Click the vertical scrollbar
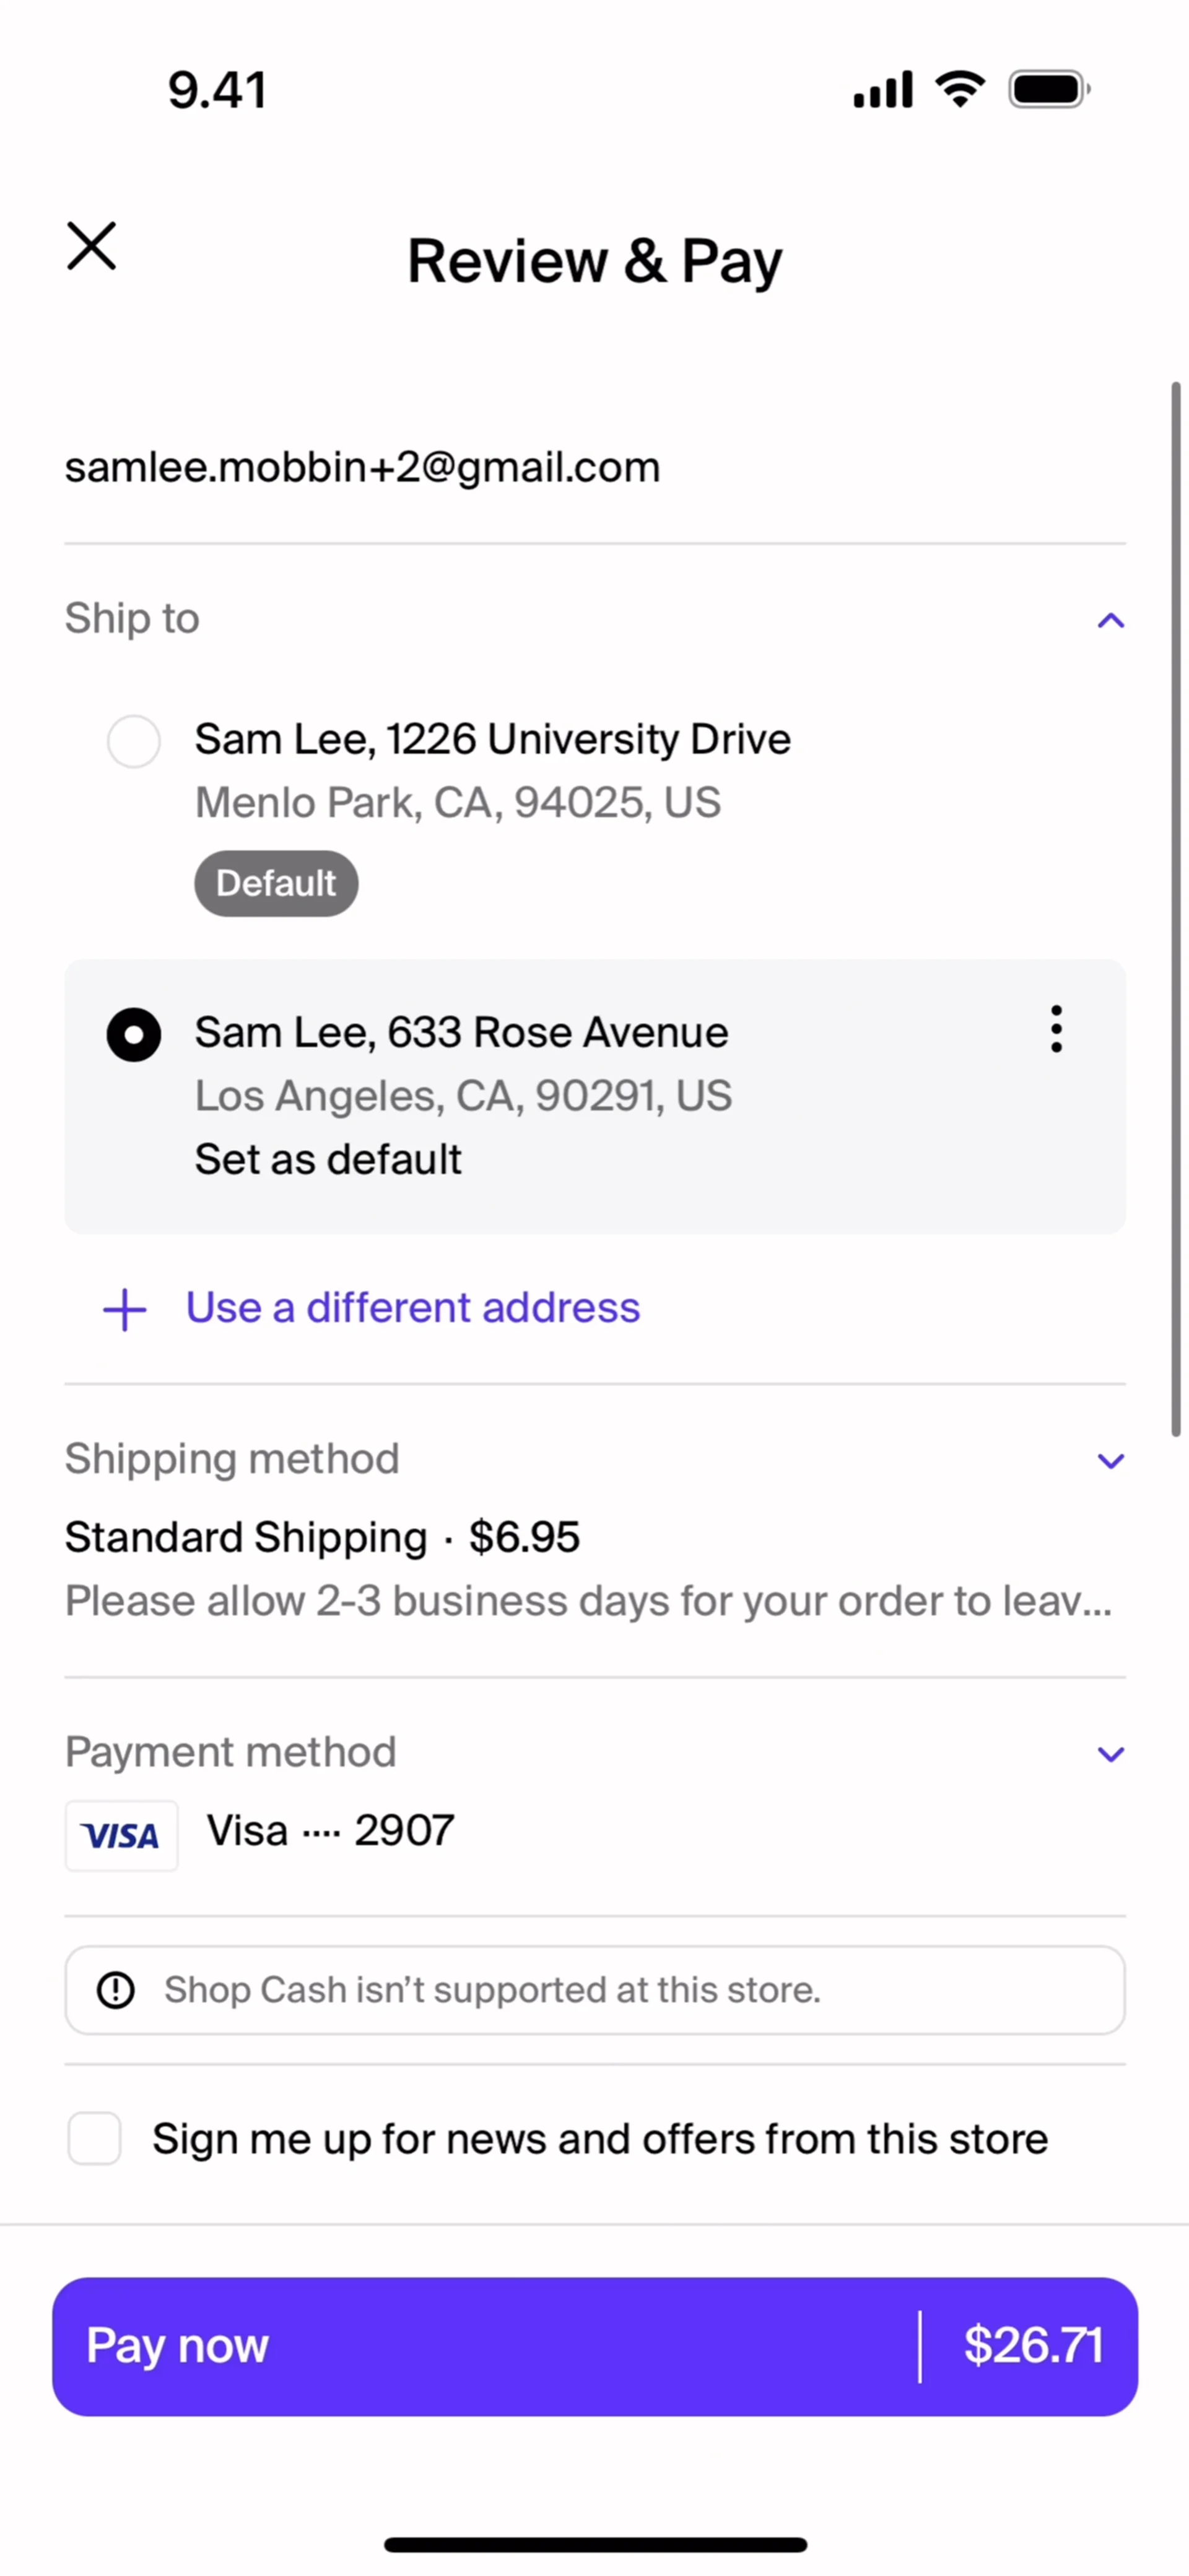This screenshot has height=2576, width=1189. point(1176,908)
